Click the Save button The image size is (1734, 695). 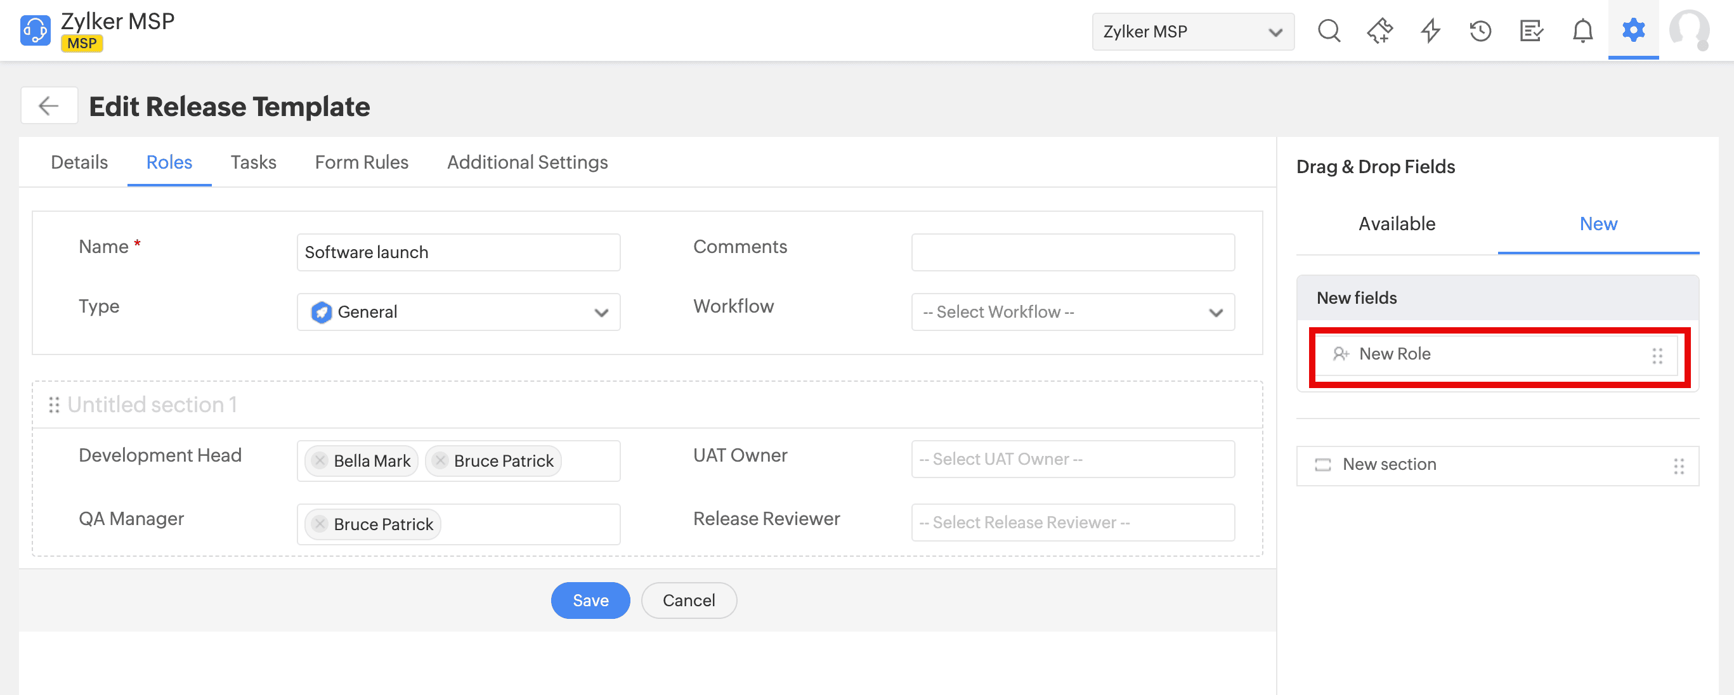pos(590,599)
